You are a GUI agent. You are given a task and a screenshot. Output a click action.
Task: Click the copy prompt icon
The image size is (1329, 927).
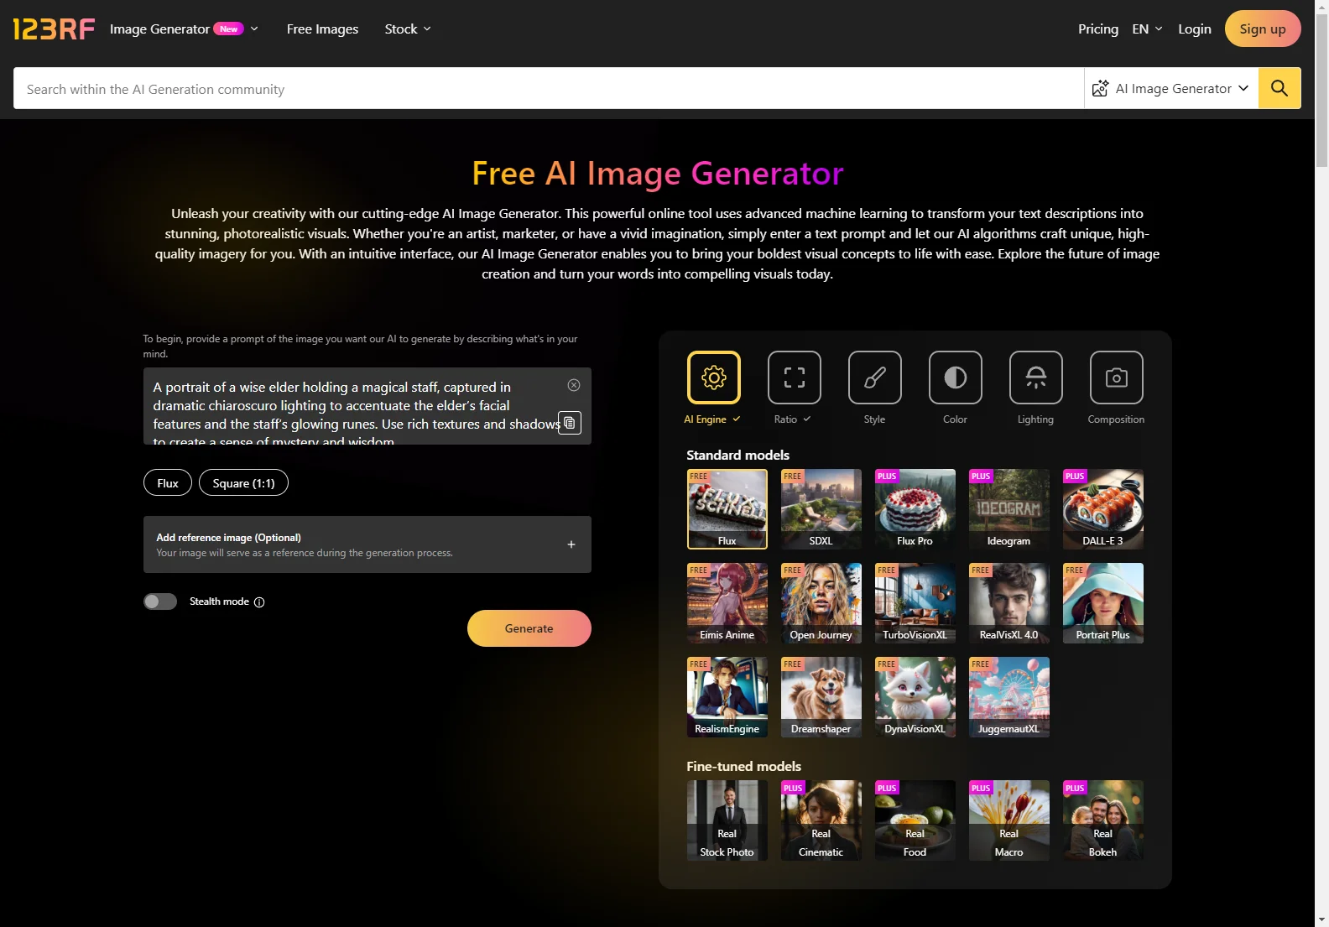pyautogui.click(x=570, y=423)
